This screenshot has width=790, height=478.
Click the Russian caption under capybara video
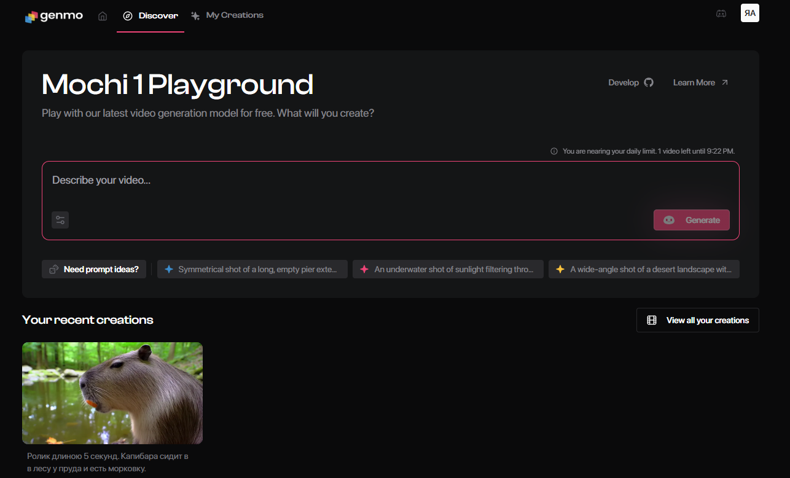pyautogui.click(x=108, y=463)
